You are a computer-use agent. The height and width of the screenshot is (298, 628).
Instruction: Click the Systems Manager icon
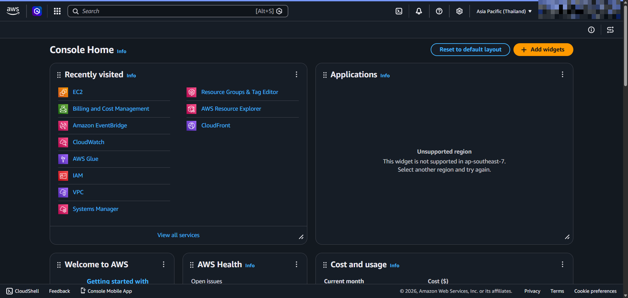coord(63,209)
